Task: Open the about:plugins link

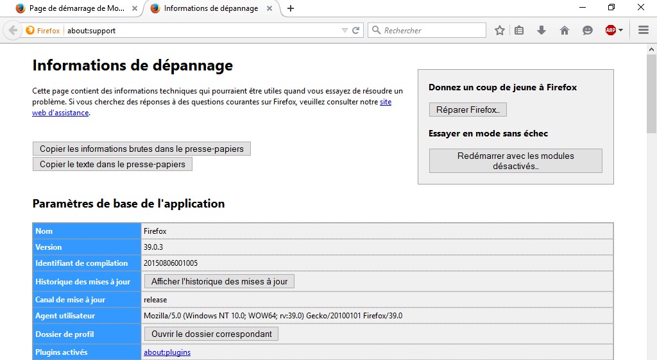Action: pyautogui.click(x=167, y=352)
